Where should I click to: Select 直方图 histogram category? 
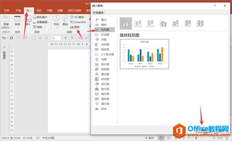pyautogui.click(x=105, y=89)
